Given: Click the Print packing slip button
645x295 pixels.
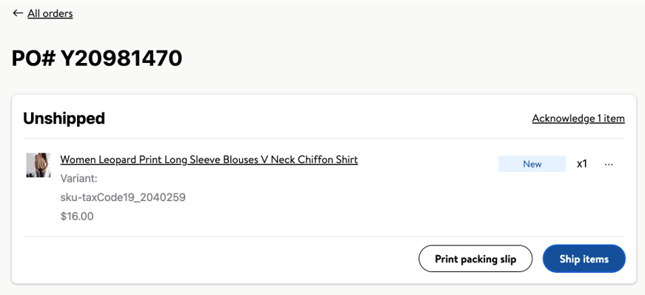Looking at the screenshot, I should [475, 259].
